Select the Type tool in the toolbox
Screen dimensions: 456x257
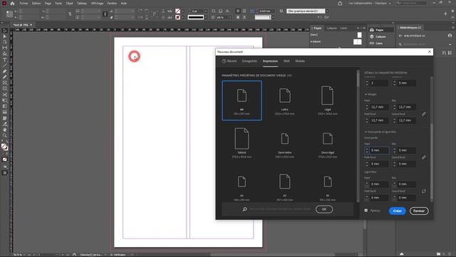tap(5, 60)
